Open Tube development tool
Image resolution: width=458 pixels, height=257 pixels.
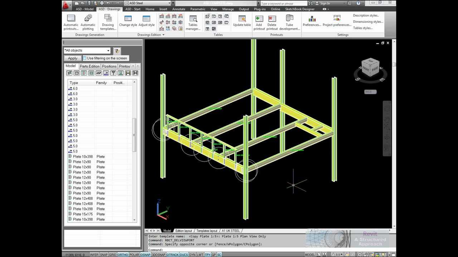(289, 22)
